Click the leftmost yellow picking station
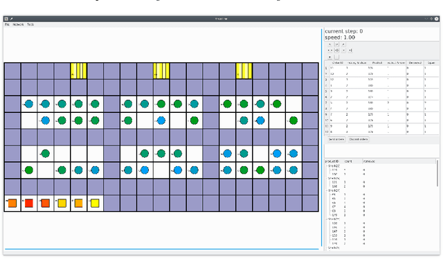This screenshot has width=443, height=259. pyautogui.click(x=78, y=71)
